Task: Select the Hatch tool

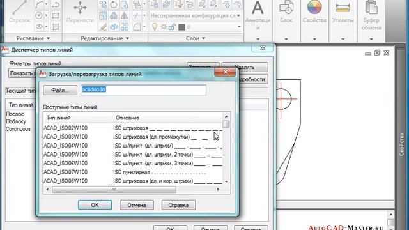Action: pyautogui.click(x=56, y=26)
